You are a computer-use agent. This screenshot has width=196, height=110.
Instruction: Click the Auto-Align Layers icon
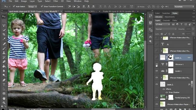pos(132,6)
